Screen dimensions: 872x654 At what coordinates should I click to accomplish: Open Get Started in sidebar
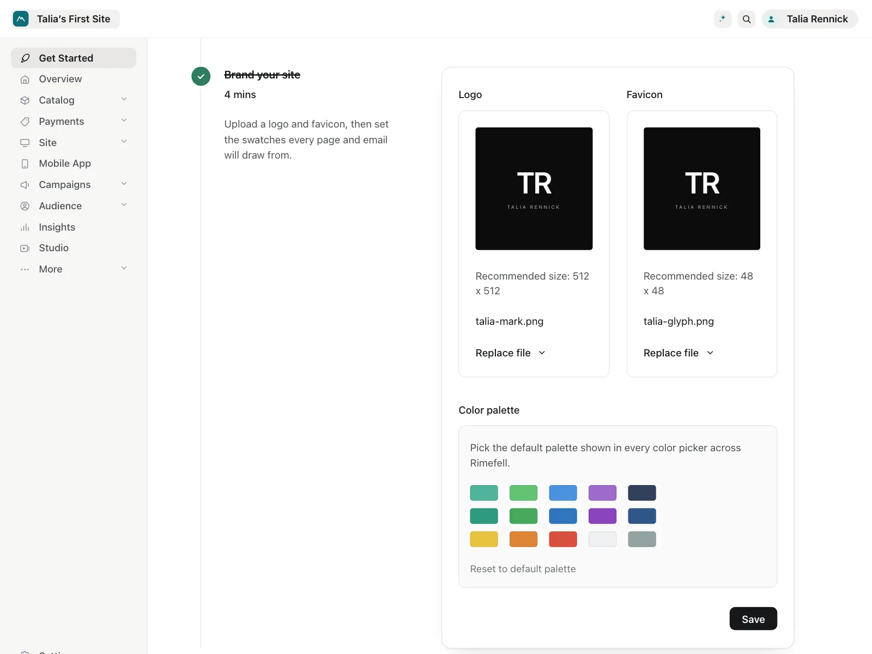tap(74, 58)
